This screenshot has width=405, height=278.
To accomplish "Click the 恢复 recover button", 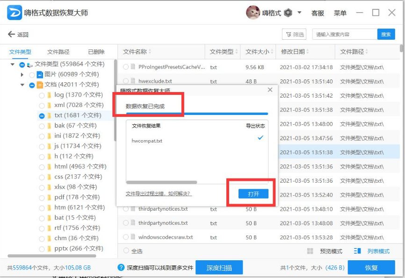I will click(x=371, y=268).
